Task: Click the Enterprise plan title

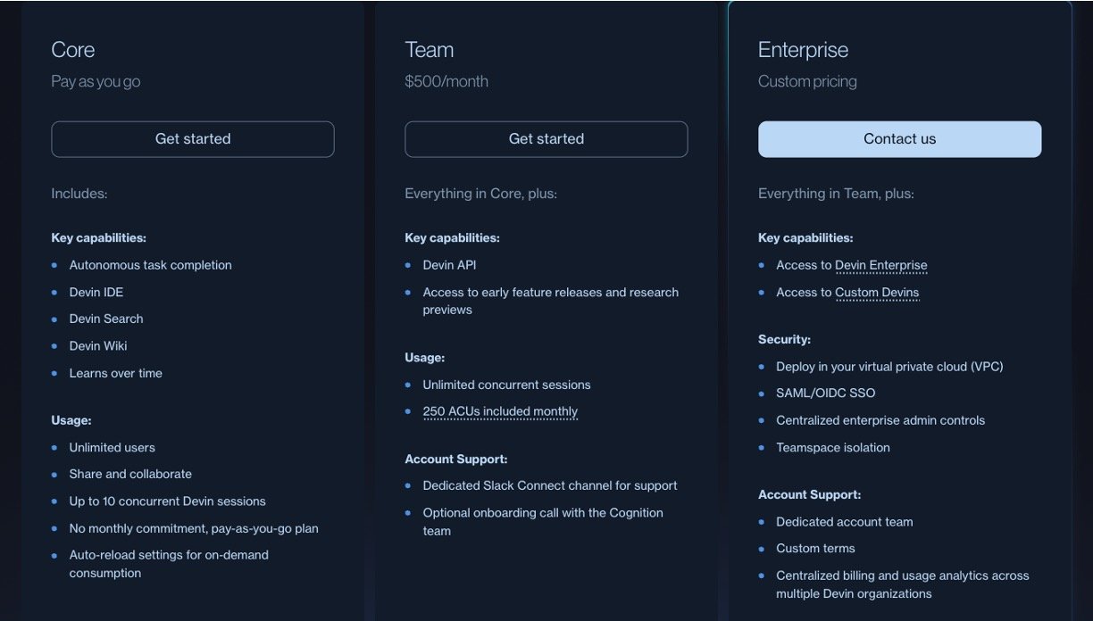Action: tap(803, 50)
